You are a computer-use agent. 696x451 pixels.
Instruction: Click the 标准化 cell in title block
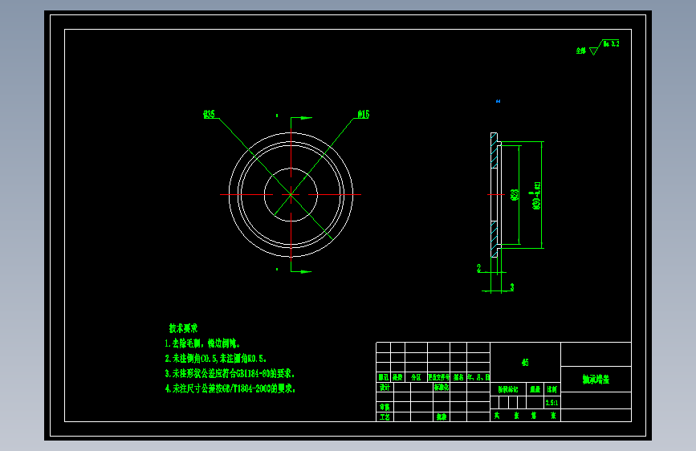pyautogui.click(x=442, y=387)
